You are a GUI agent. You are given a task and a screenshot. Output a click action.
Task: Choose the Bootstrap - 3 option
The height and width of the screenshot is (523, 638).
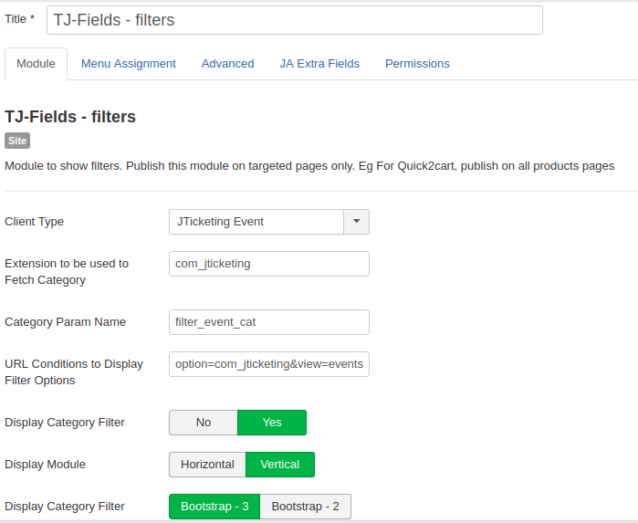[x=214, y=507]
